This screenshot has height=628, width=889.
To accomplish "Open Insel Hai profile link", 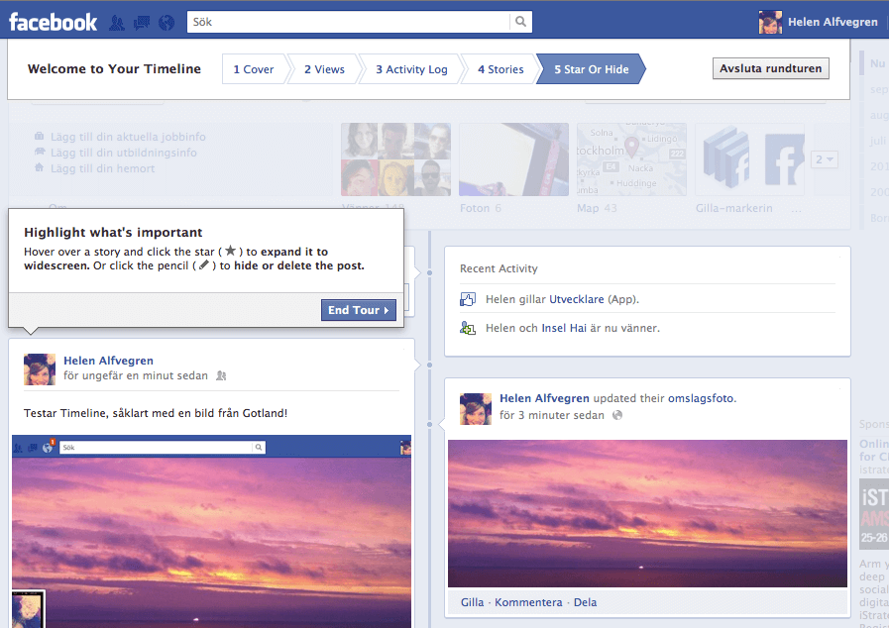I will 564,328.
